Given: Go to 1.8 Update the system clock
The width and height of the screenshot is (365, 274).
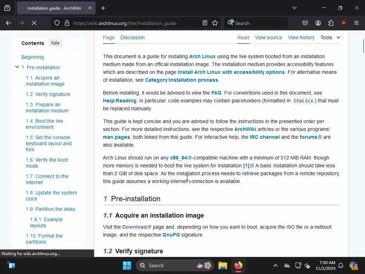Looking at the screenshot, I should [51, 196].
